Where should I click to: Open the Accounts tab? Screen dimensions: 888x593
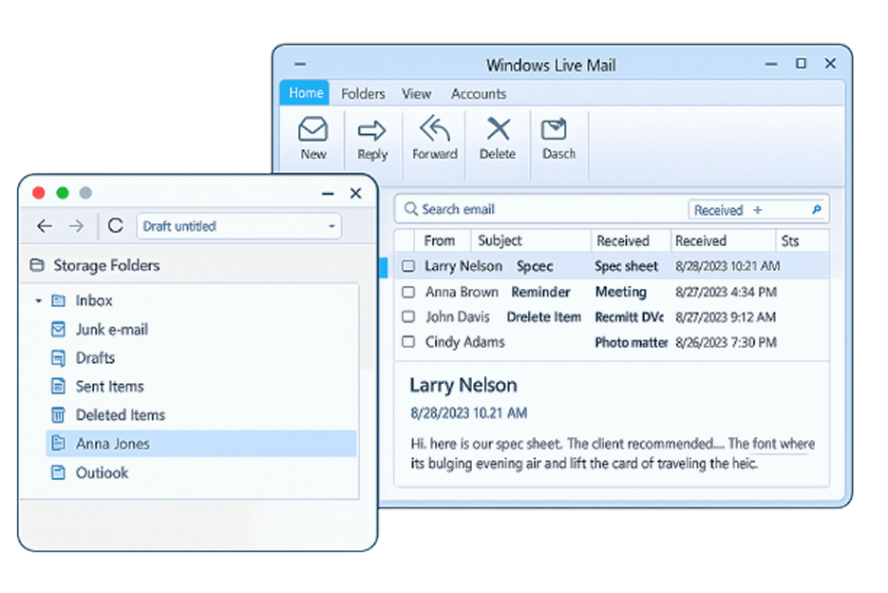(x=478, y=94)
